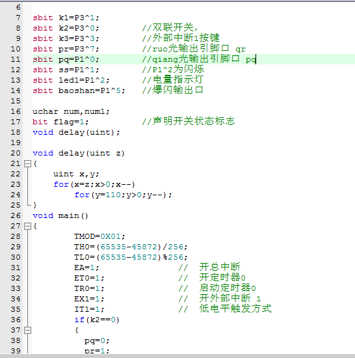The height and width of the screenshot is (358, 355).
Task: Click the comment after sbit k2 declaration
Action: pos(170,27)
